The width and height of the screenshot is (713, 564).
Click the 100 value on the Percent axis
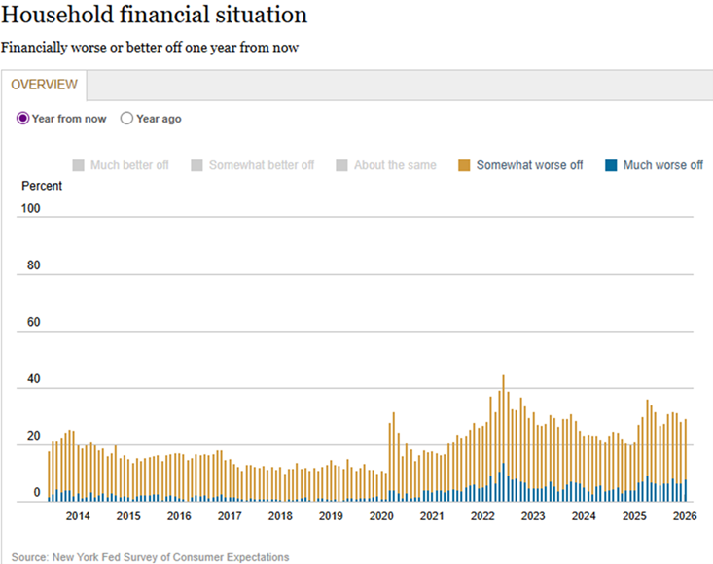(x=31, y=209)
